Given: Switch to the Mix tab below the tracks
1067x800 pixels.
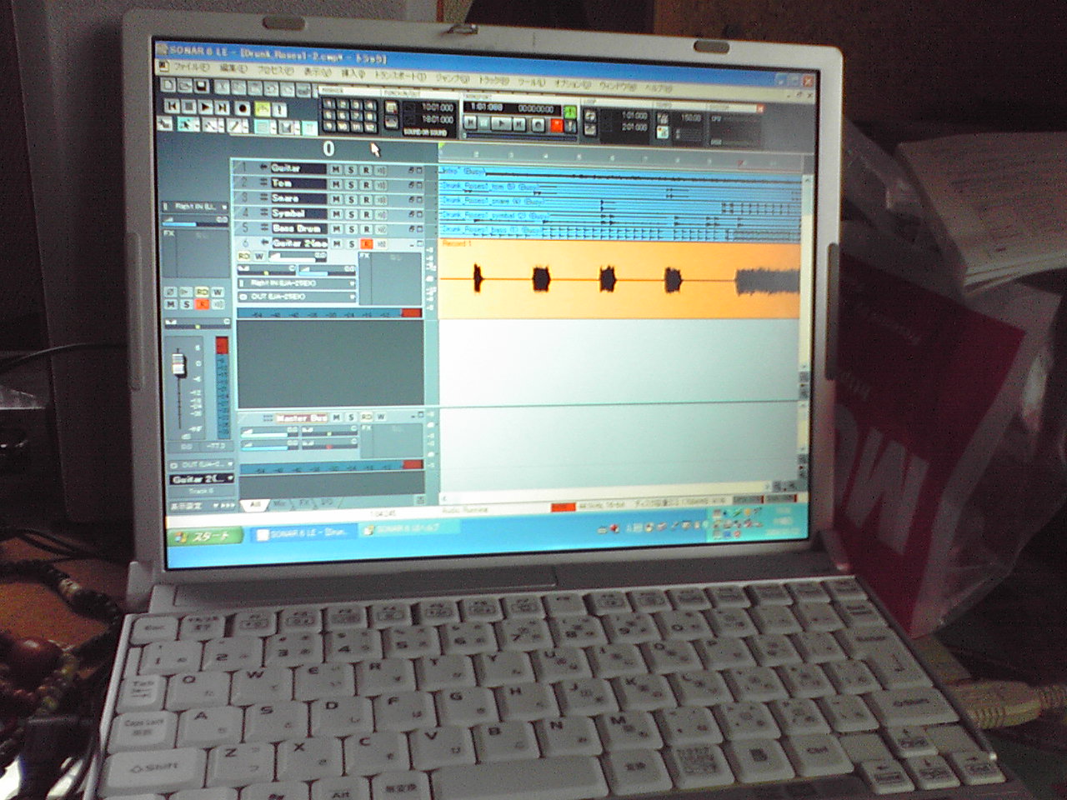Looking at the screenshot, I should [280, 503].
